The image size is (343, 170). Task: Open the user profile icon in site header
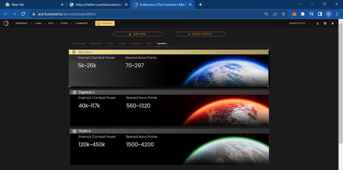pos(318,23)
